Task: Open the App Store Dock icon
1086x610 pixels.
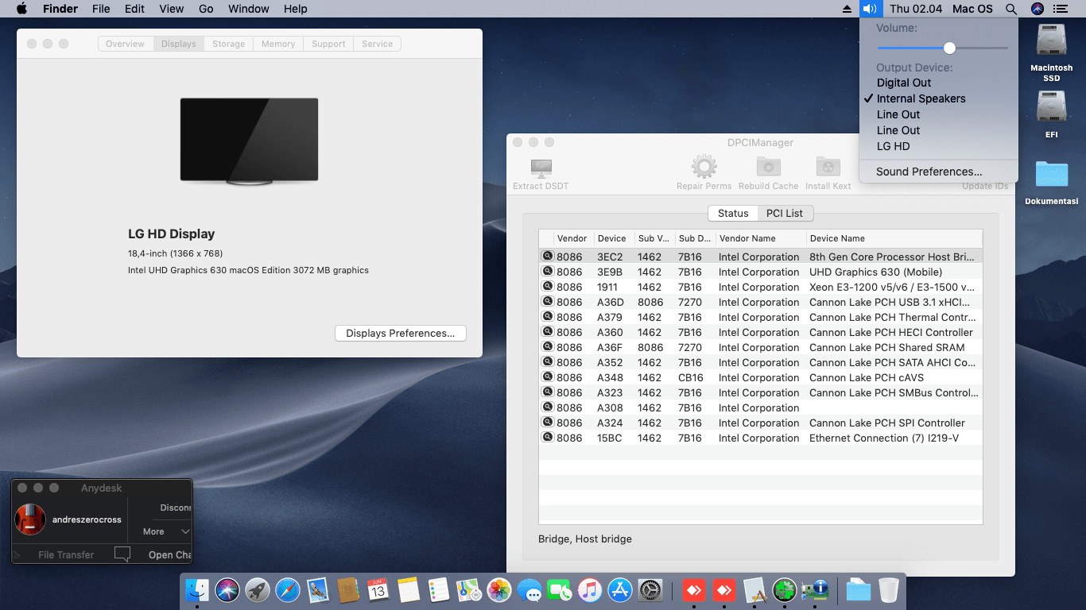Action: point(619,590)
